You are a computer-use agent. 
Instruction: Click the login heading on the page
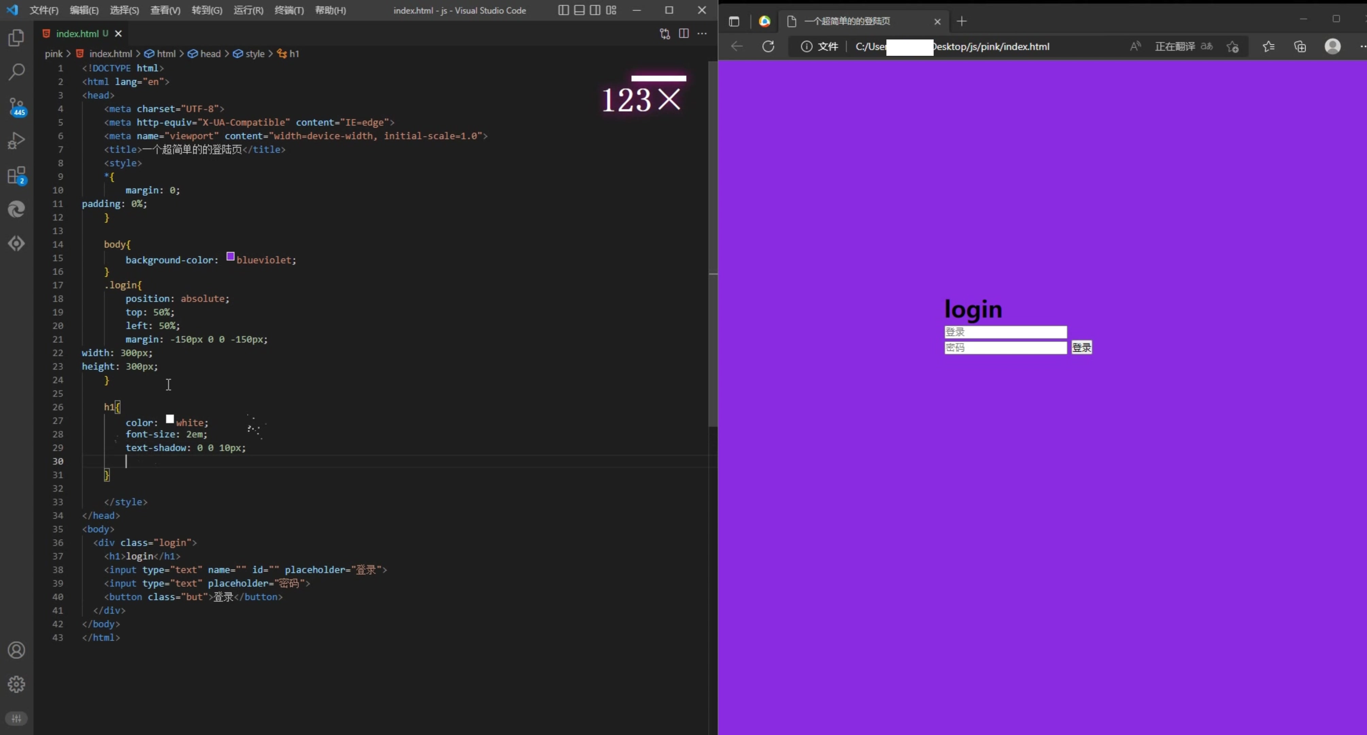(973, 310)
